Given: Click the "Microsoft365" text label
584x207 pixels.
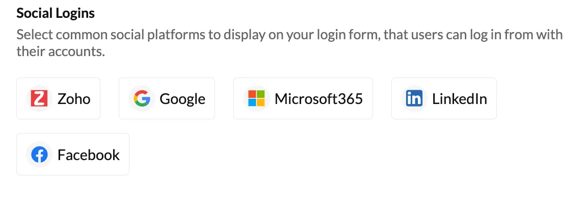Looking at the screenshot, I should [x=319, y=99].
